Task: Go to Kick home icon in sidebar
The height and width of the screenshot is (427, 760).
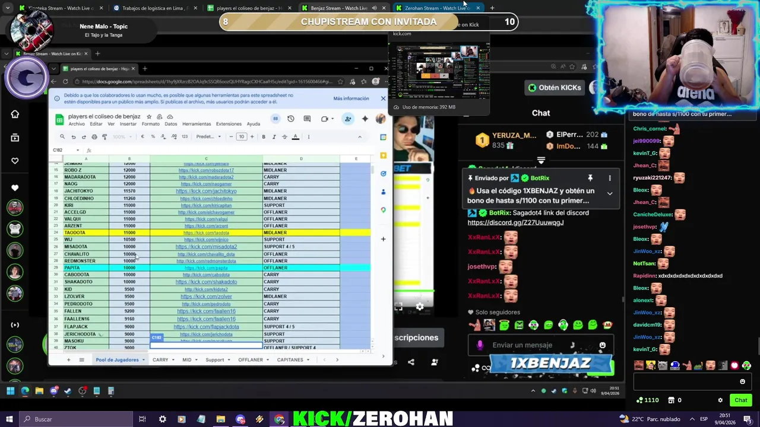Action: click(15, 114)
